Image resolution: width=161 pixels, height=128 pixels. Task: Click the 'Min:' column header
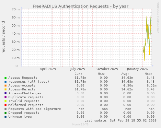102,74
